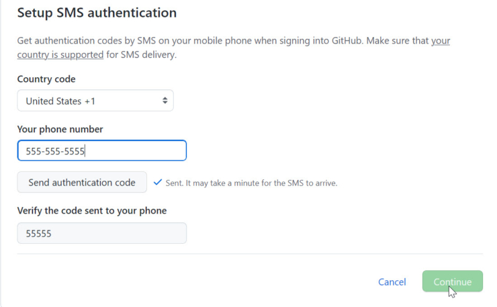
Task: Click "Verify the code sent to your phone" label
Action: 91,210
